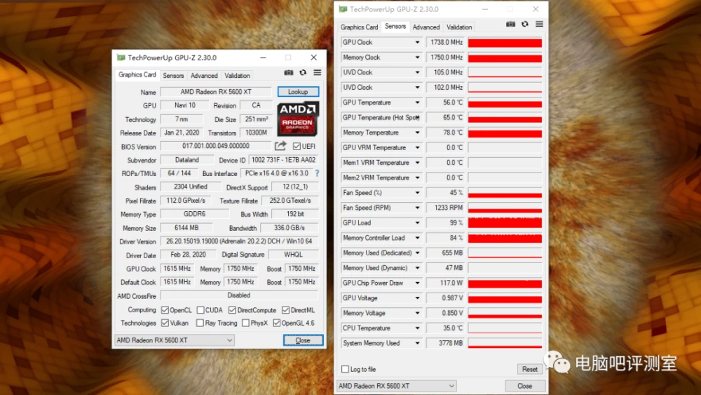Image resolution: width=701 pixels, height=395 pixels.
Task: Click Close button in Sensors window
Action: 525,386
